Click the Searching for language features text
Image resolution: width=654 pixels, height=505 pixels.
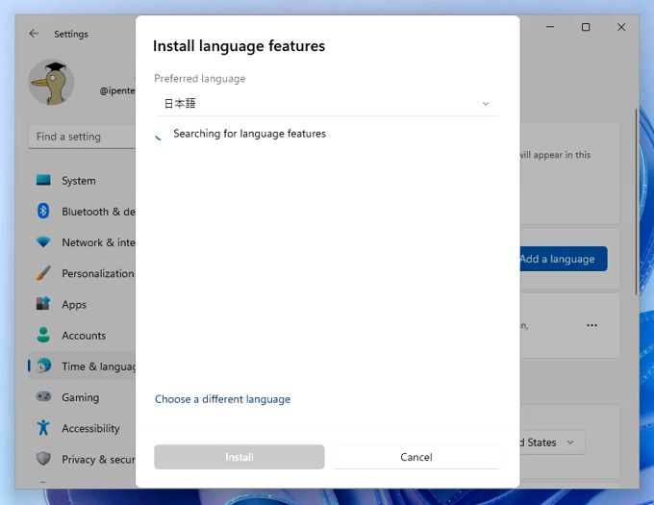tap(249, 134)
